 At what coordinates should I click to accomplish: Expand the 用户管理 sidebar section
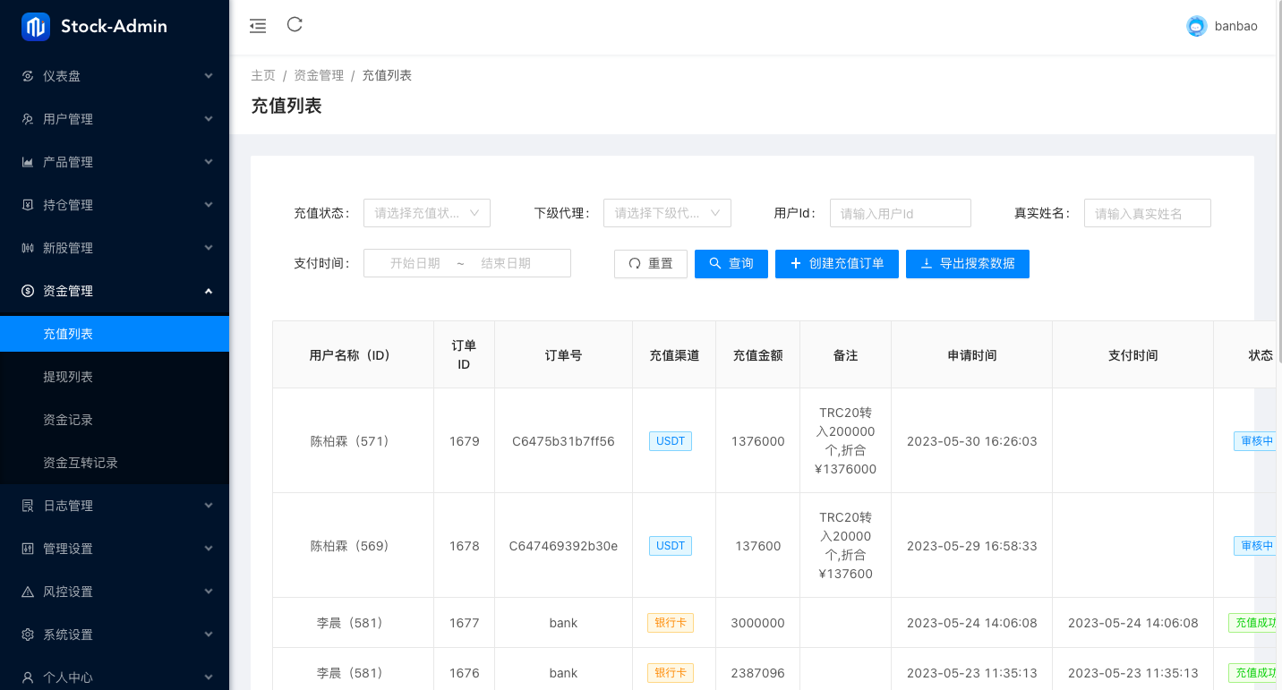coord(115,119)
